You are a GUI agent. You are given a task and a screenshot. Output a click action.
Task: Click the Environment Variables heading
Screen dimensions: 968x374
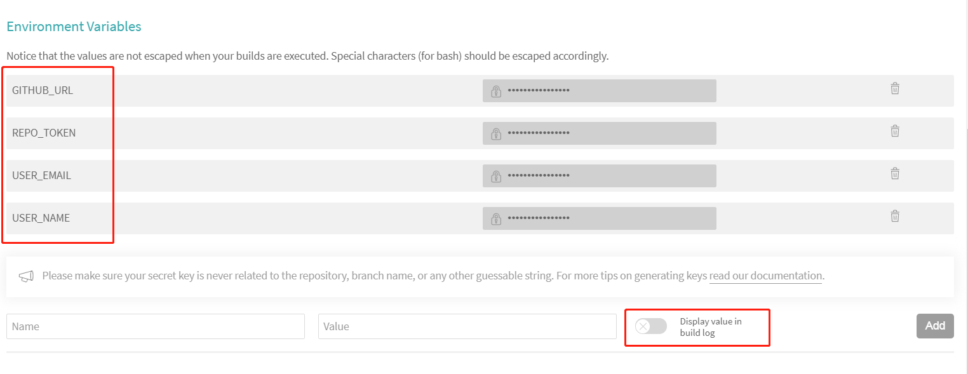(74, 27)
